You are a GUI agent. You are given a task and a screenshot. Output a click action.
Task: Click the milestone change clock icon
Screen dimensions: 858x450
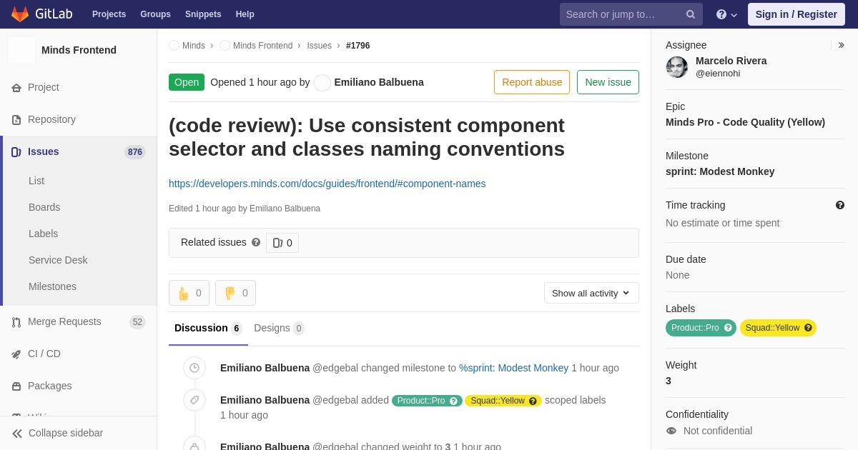point(194,368)
